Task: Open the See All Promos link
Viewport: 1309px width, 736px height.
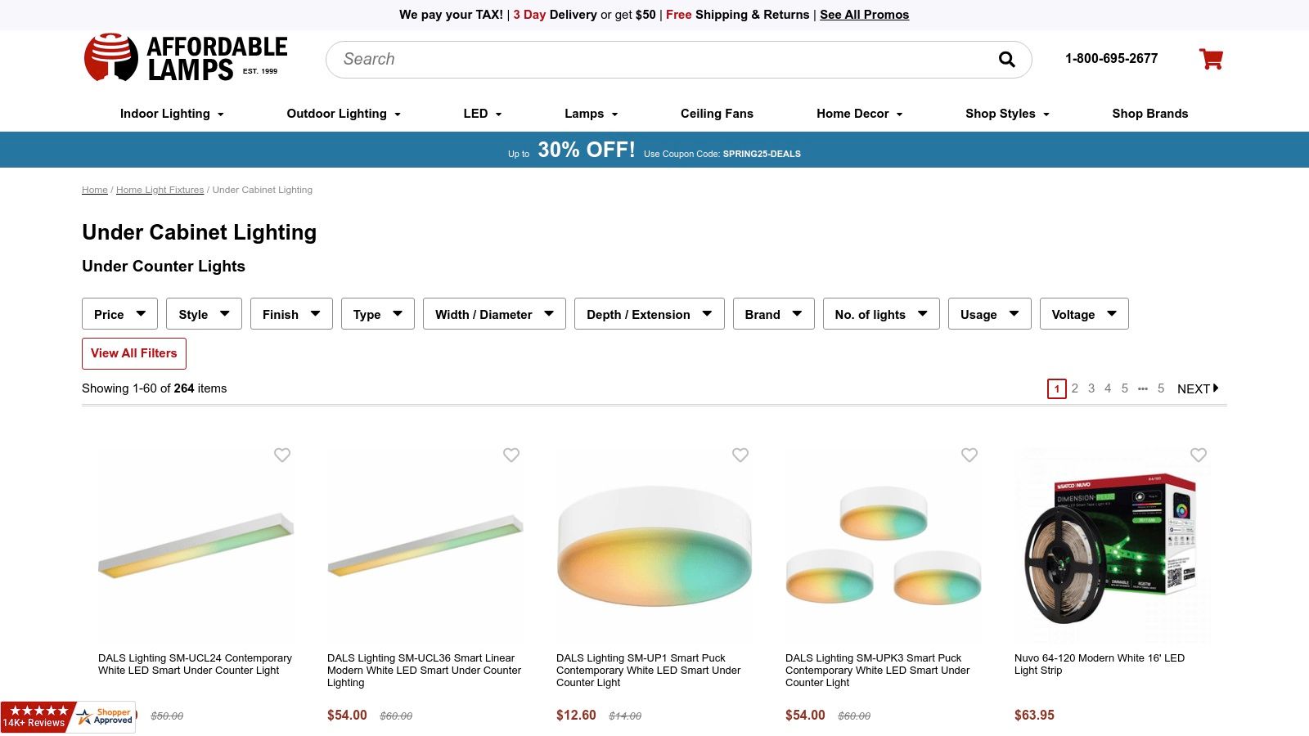Action: point(864,15)
